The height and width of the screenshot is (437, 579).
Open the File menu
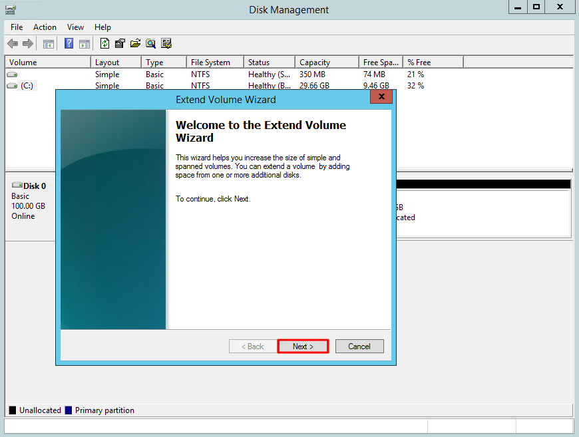coord(17,27)
